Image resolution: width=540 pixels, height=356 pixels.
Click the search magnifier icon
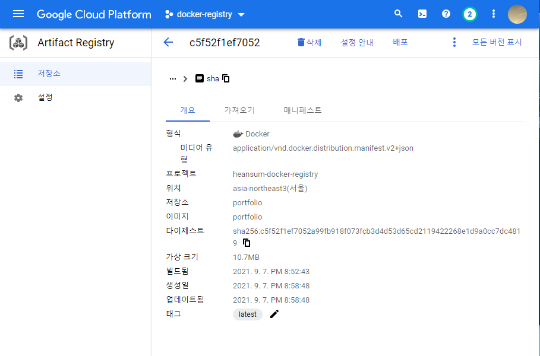click(399, 14)
